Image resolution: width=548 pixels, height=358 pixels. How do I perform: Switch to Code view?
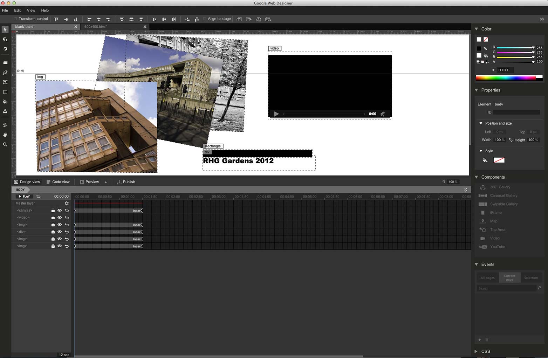click(x=58, y=182)
